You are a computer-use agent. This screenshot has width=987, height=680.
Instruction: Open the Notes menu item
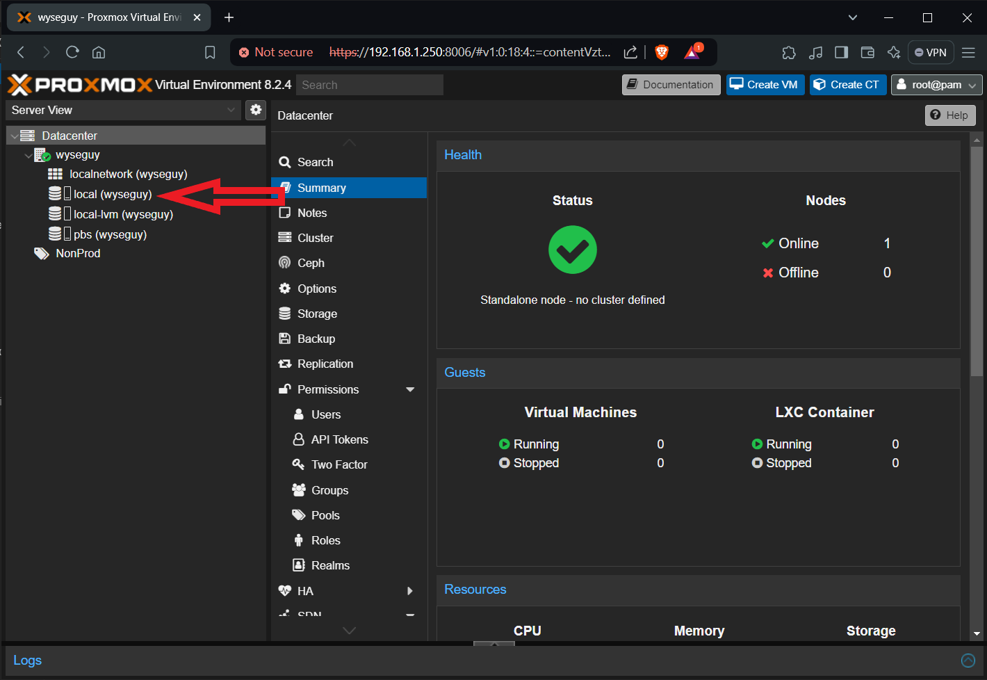349,213
